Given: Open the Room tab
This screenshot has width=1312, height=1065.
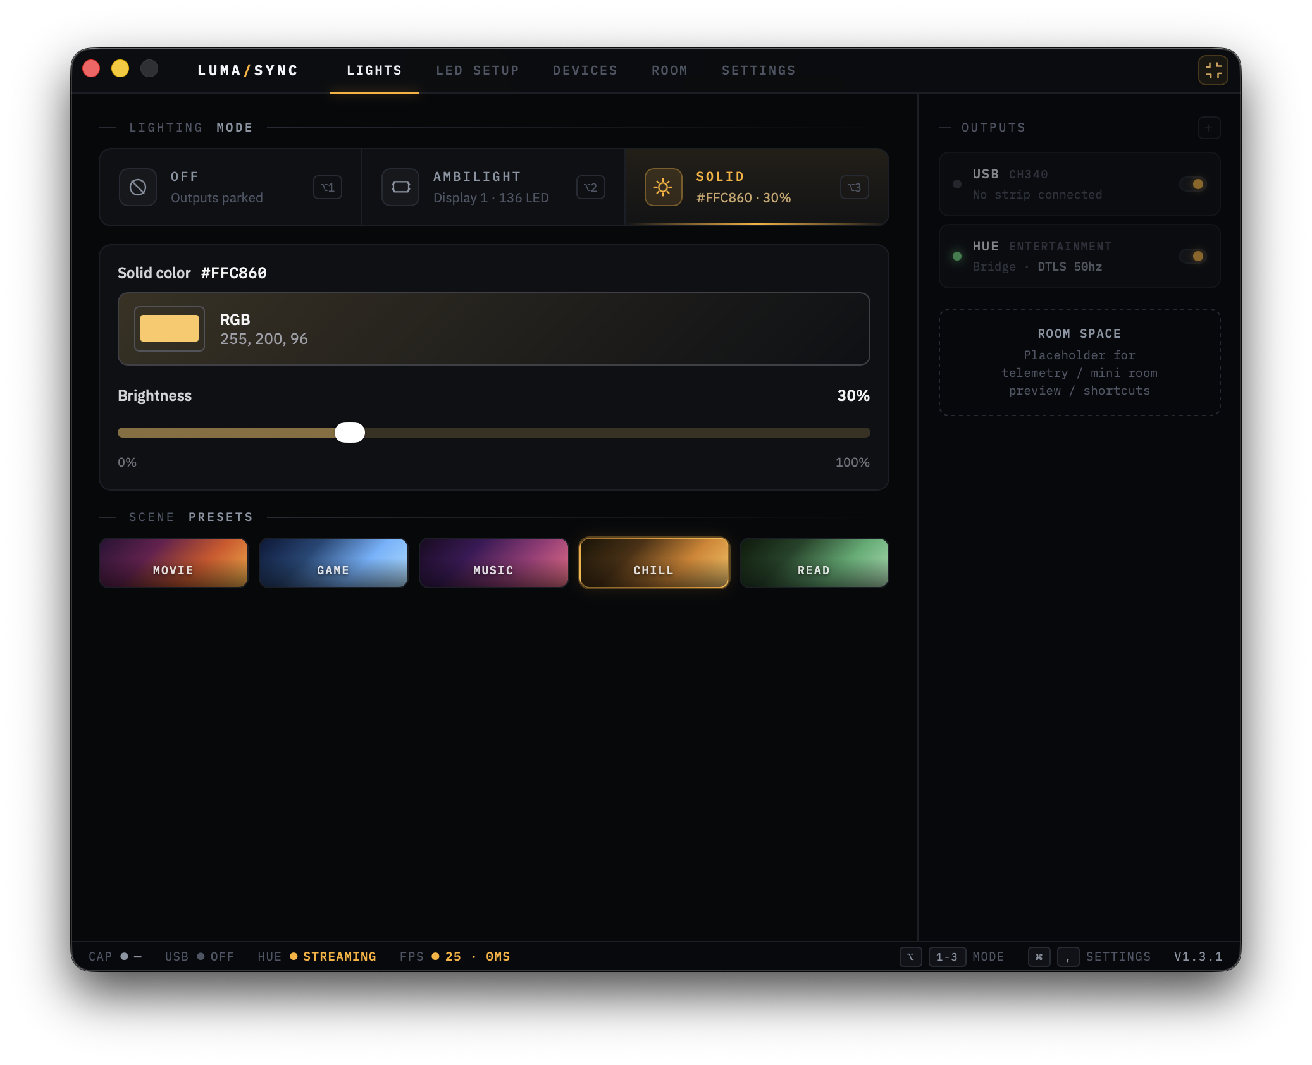Looking at the screenshot, I should [x=670, y=70].
